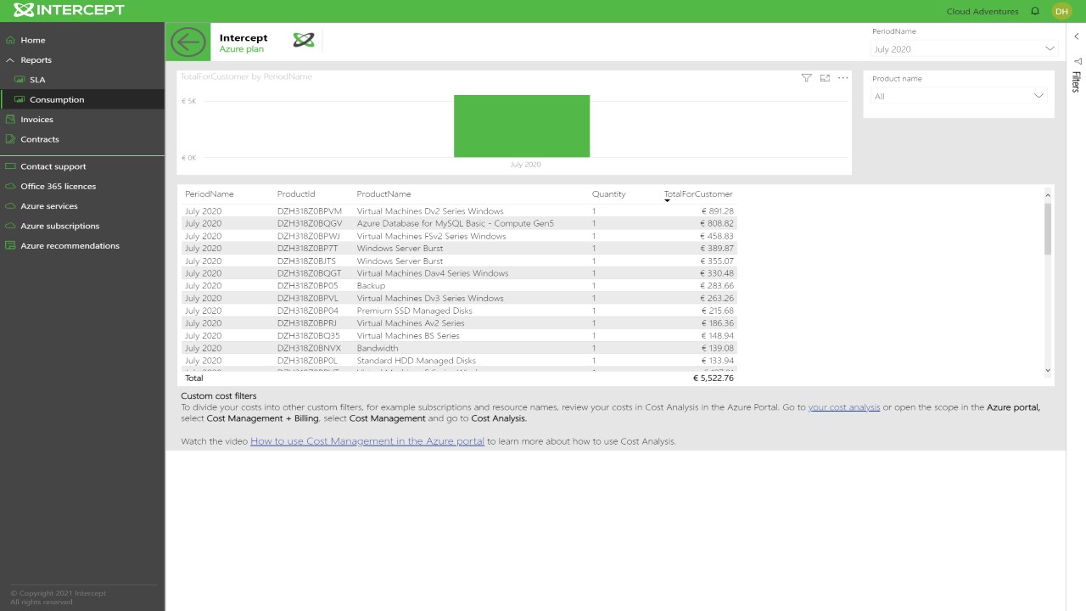Click the Contact support icon
Viewport: 1086px width, 611px height.
tap(10, 166)
